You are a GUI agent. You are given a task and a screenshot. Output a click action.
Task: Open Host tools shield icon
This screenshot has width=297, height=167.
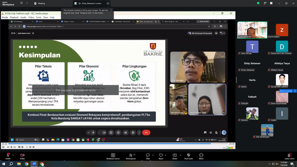188,156
